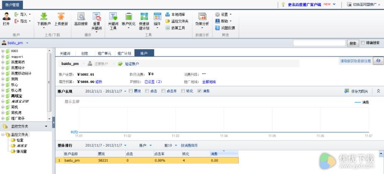Save chart via 保存为图片 icon
The image size is (384, 174).
(x=346, y=91)
